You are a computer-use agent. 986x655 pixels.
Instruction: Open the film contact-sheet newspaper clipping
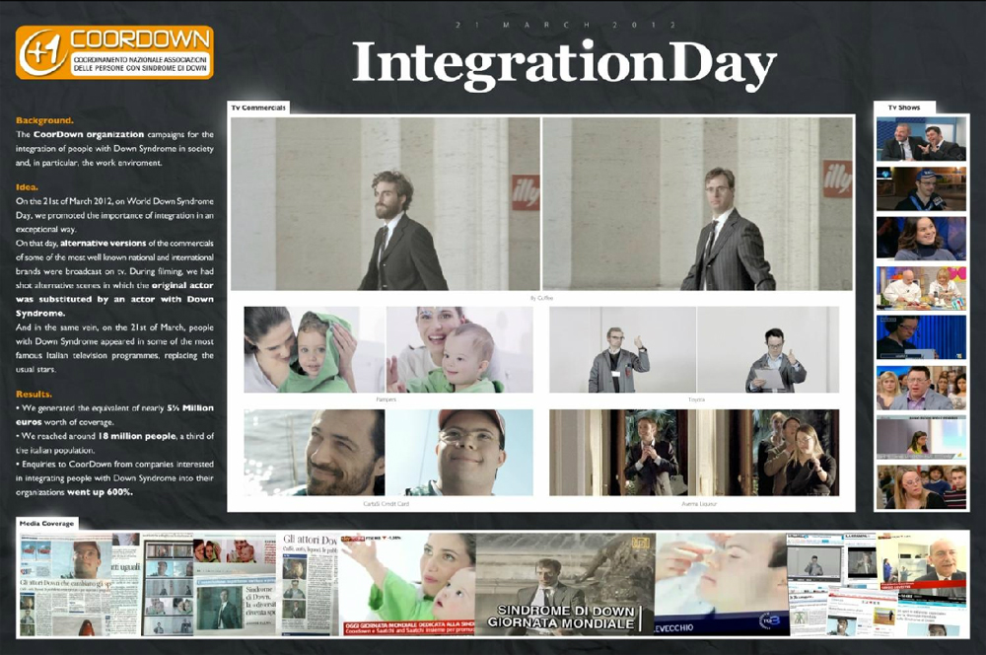pos(168,586)
